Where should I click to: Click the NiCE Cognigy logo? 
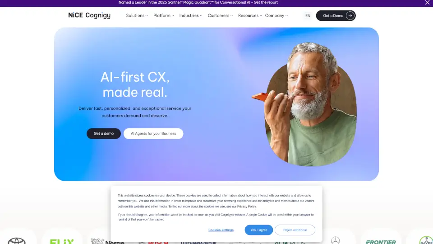89,15
